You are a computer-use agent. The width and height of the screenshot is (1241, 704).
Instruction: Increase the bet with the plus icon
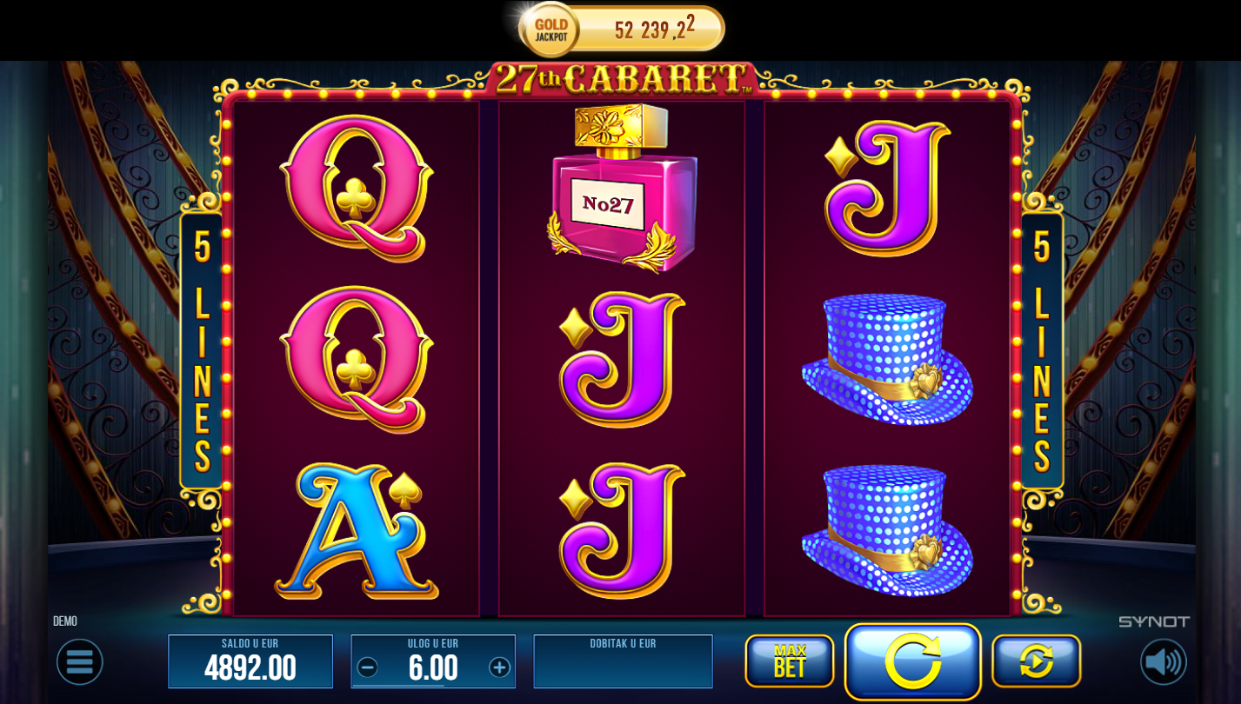pos(499,667)
